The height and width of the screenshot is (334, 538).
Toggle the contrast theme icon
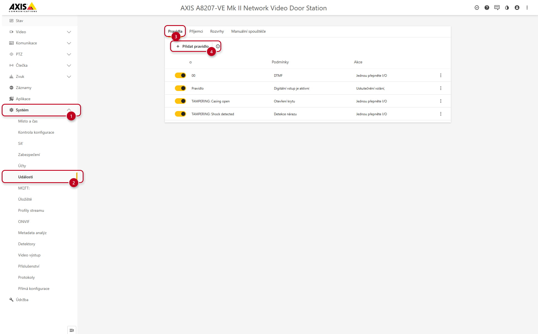[x=507, y=8]
